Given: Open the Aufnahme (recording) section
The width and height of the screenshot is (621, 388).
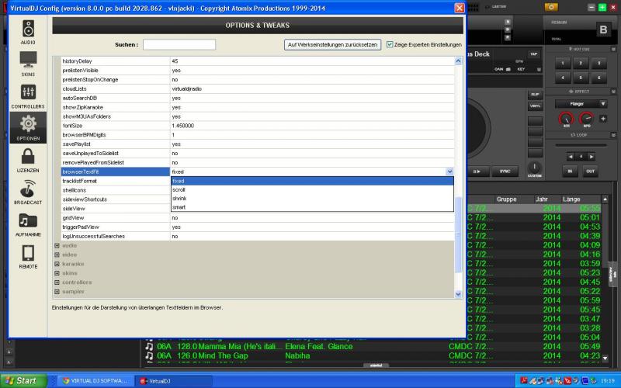Looking at the screenshot, I should [28, 223].
